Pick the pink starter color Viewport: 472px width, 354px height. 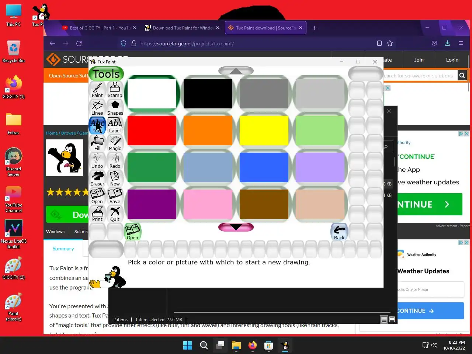click(208, 204)
